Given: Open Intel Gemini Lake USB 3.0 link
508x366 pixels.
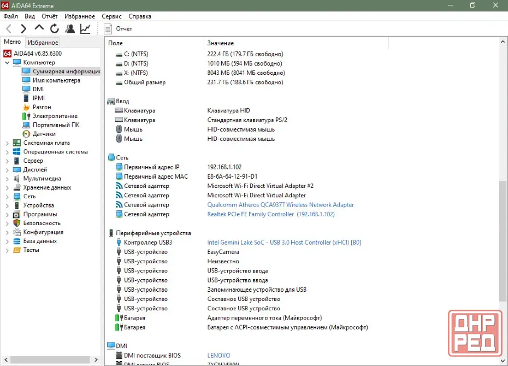Looking at the screenshot, I should click(284, 243).
